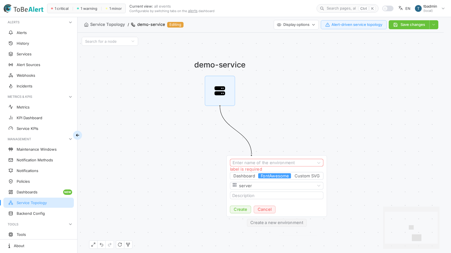Open the Display options dropdown
This screenshot has height=253, width=451.
(296, 25)
